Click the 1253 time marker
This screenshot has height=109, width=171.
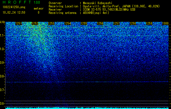[x=51, y=23]
